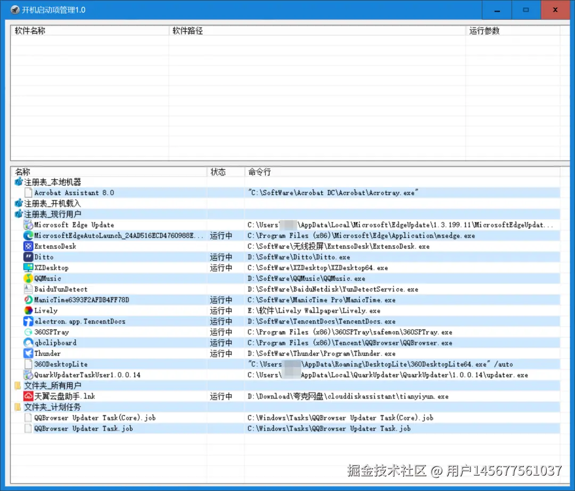This screenshot has width=575, height=491.
Task: Click the ManicTime clock icon
Action: (x=28, y=299)
